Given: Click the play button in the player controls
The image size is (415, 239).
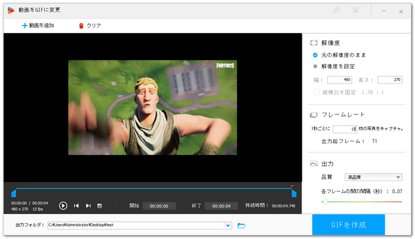Looking at the screenshot, I should coord(63,206).
